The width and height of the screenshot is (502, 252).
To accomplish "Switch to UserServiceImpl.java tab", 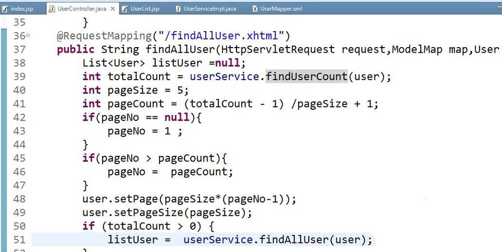I will [209, 9].
